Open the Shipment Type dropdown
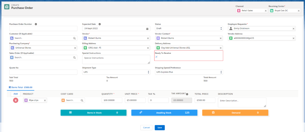This screenshot has height=132, width=305. click(x=116, y=72)
